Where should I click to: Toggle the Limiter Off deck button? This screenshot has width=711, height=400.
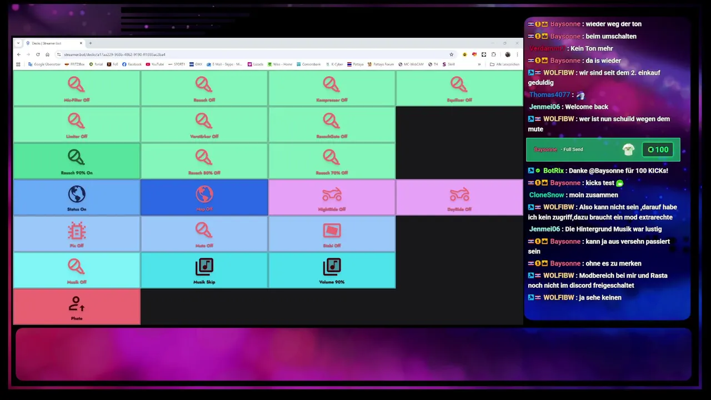click(77, 124)
